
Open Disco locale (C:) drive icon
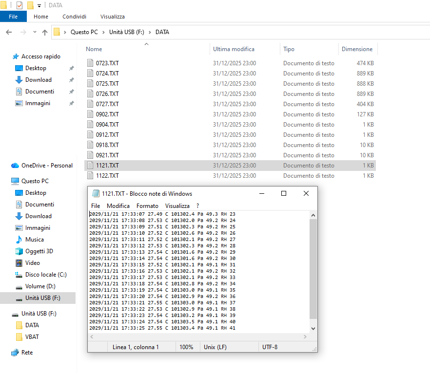(x=19, y=275)
